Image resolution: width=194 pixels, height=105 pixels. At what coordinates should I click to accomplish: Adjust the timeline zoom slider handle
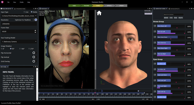pyautogui.click(x=138, y=91)
